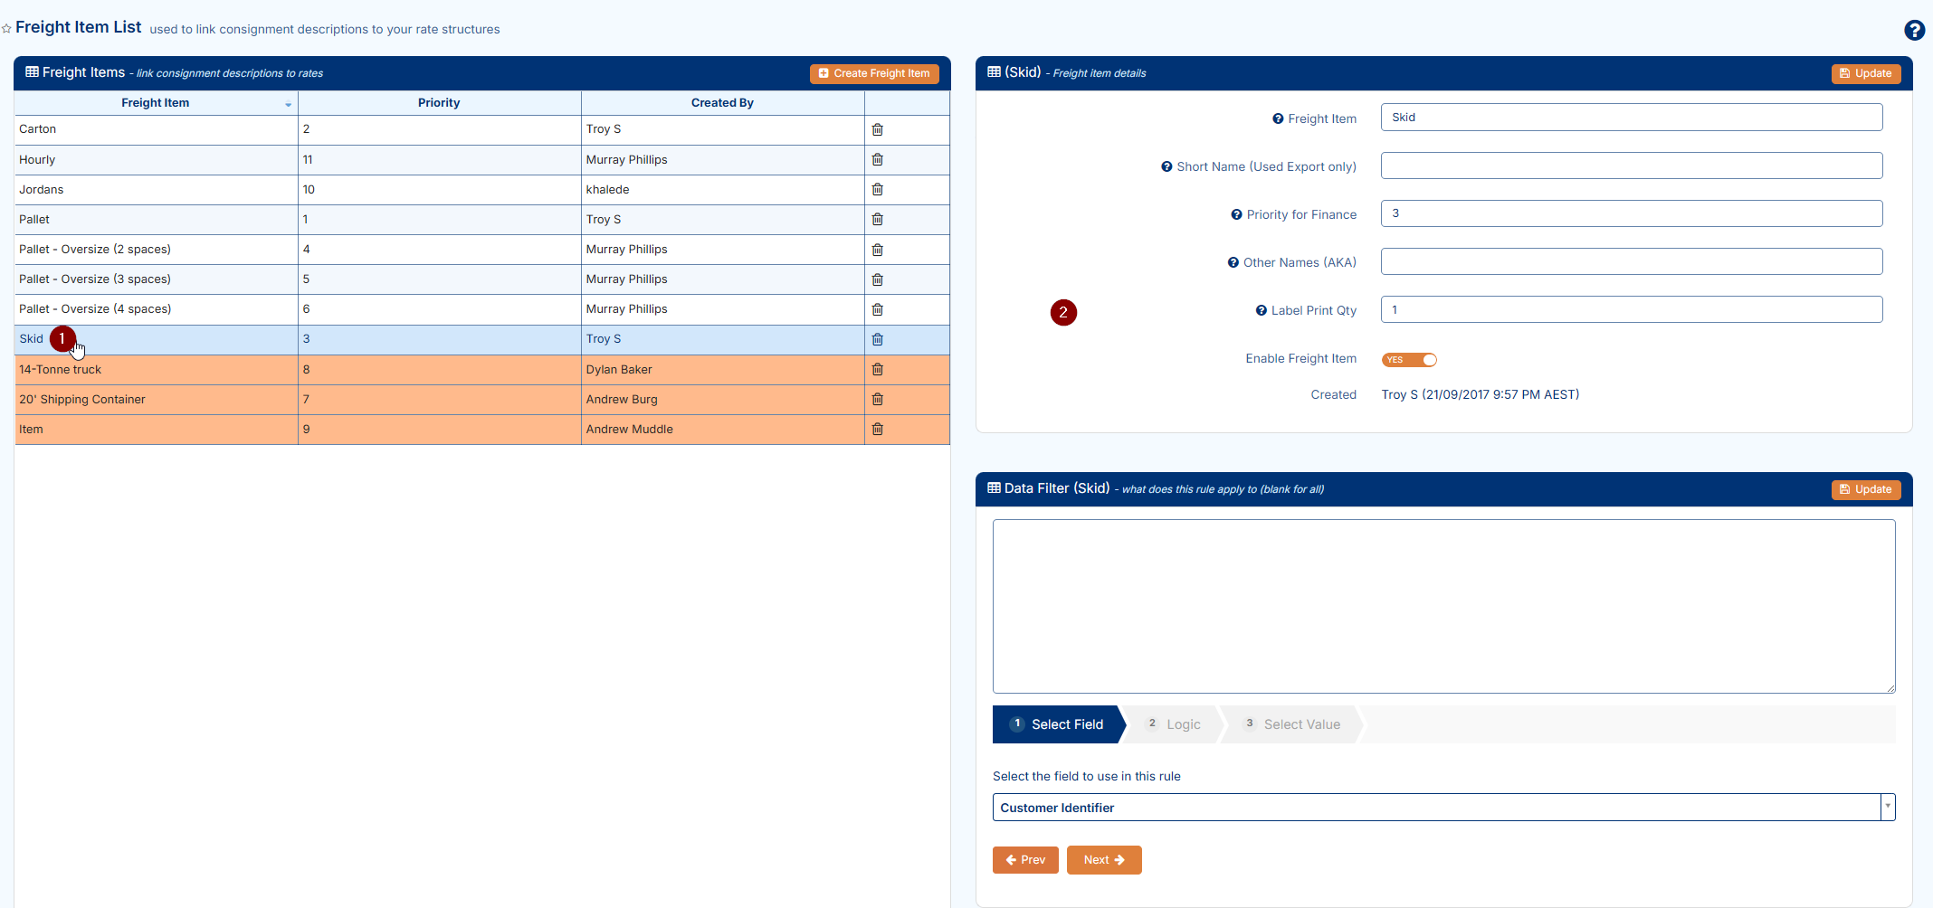Open the Customer Identifier field dropdown
Screen dimensions: 1933x908
pyautogui.click(x=1887, y=807)
